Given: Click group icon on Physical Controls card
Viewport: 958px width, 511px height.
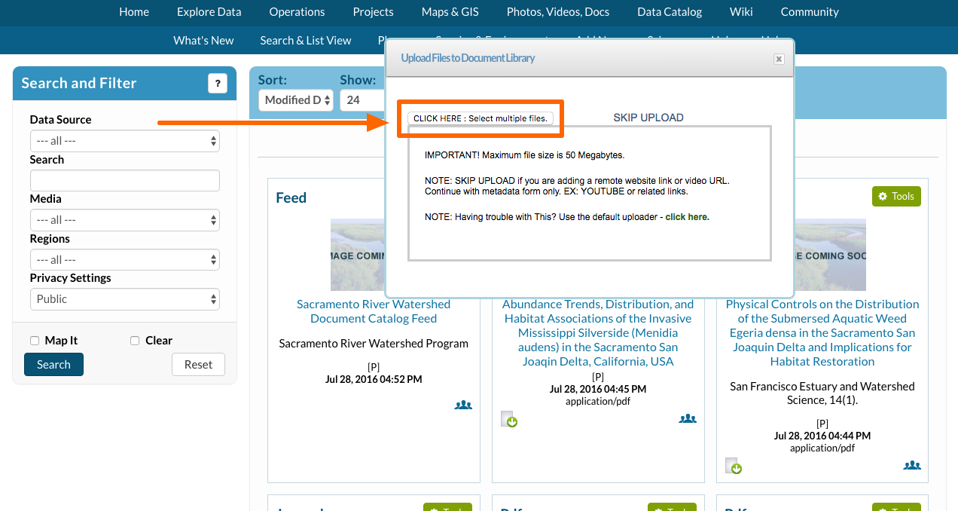Looking at the screenshot, I should [x=911, y=465].
